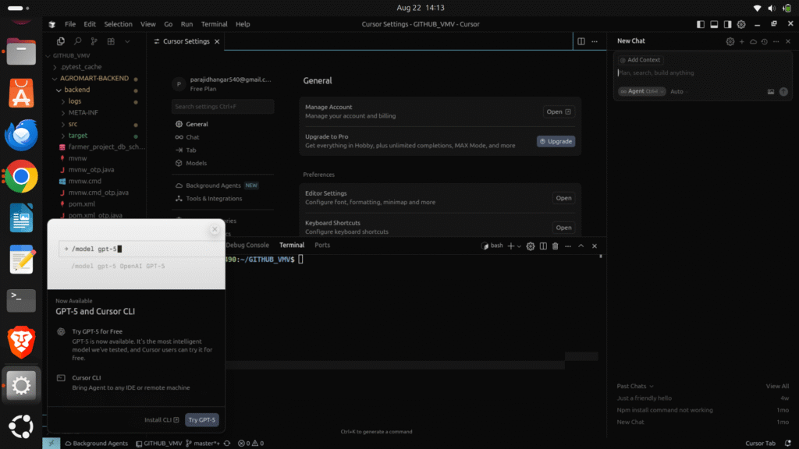Screen dimensions: 799x449
Task: Click Upgrade to Pro button
Action: (556, 142)
